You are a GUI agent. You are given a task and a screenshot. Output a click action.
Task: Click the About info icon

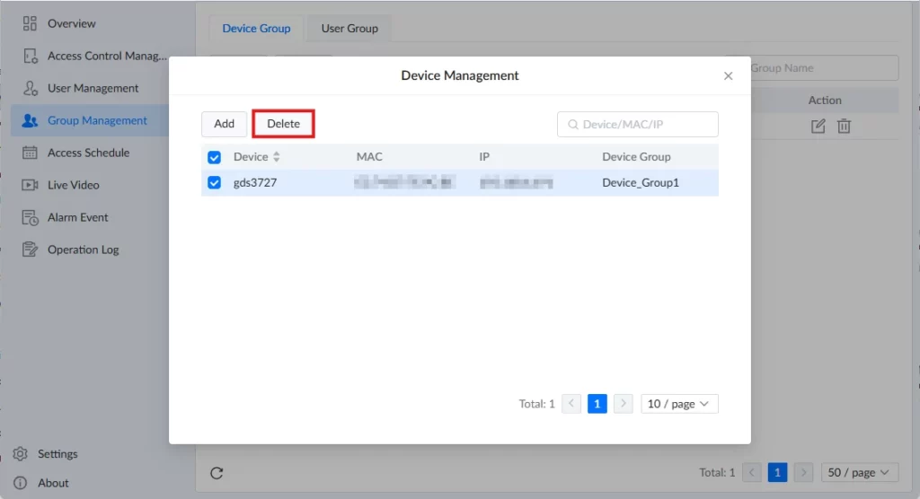(21, 483)
